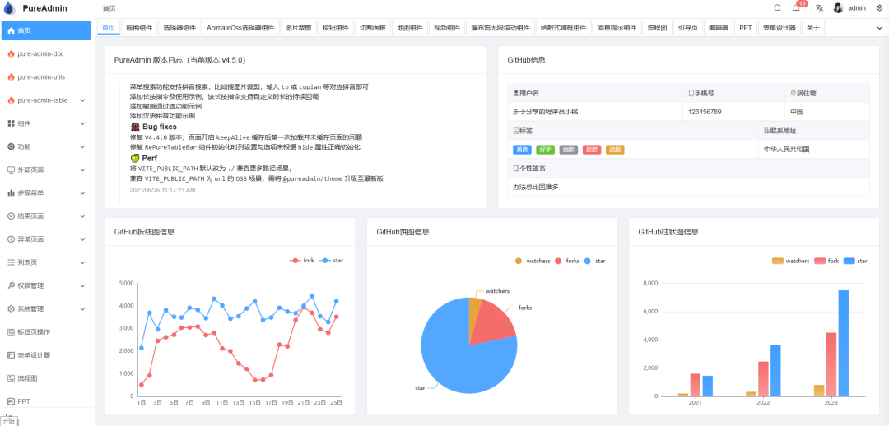The image size is (889, 426).
Task: Open 流程图 in the sidebar menu
Action: point(46,378)
